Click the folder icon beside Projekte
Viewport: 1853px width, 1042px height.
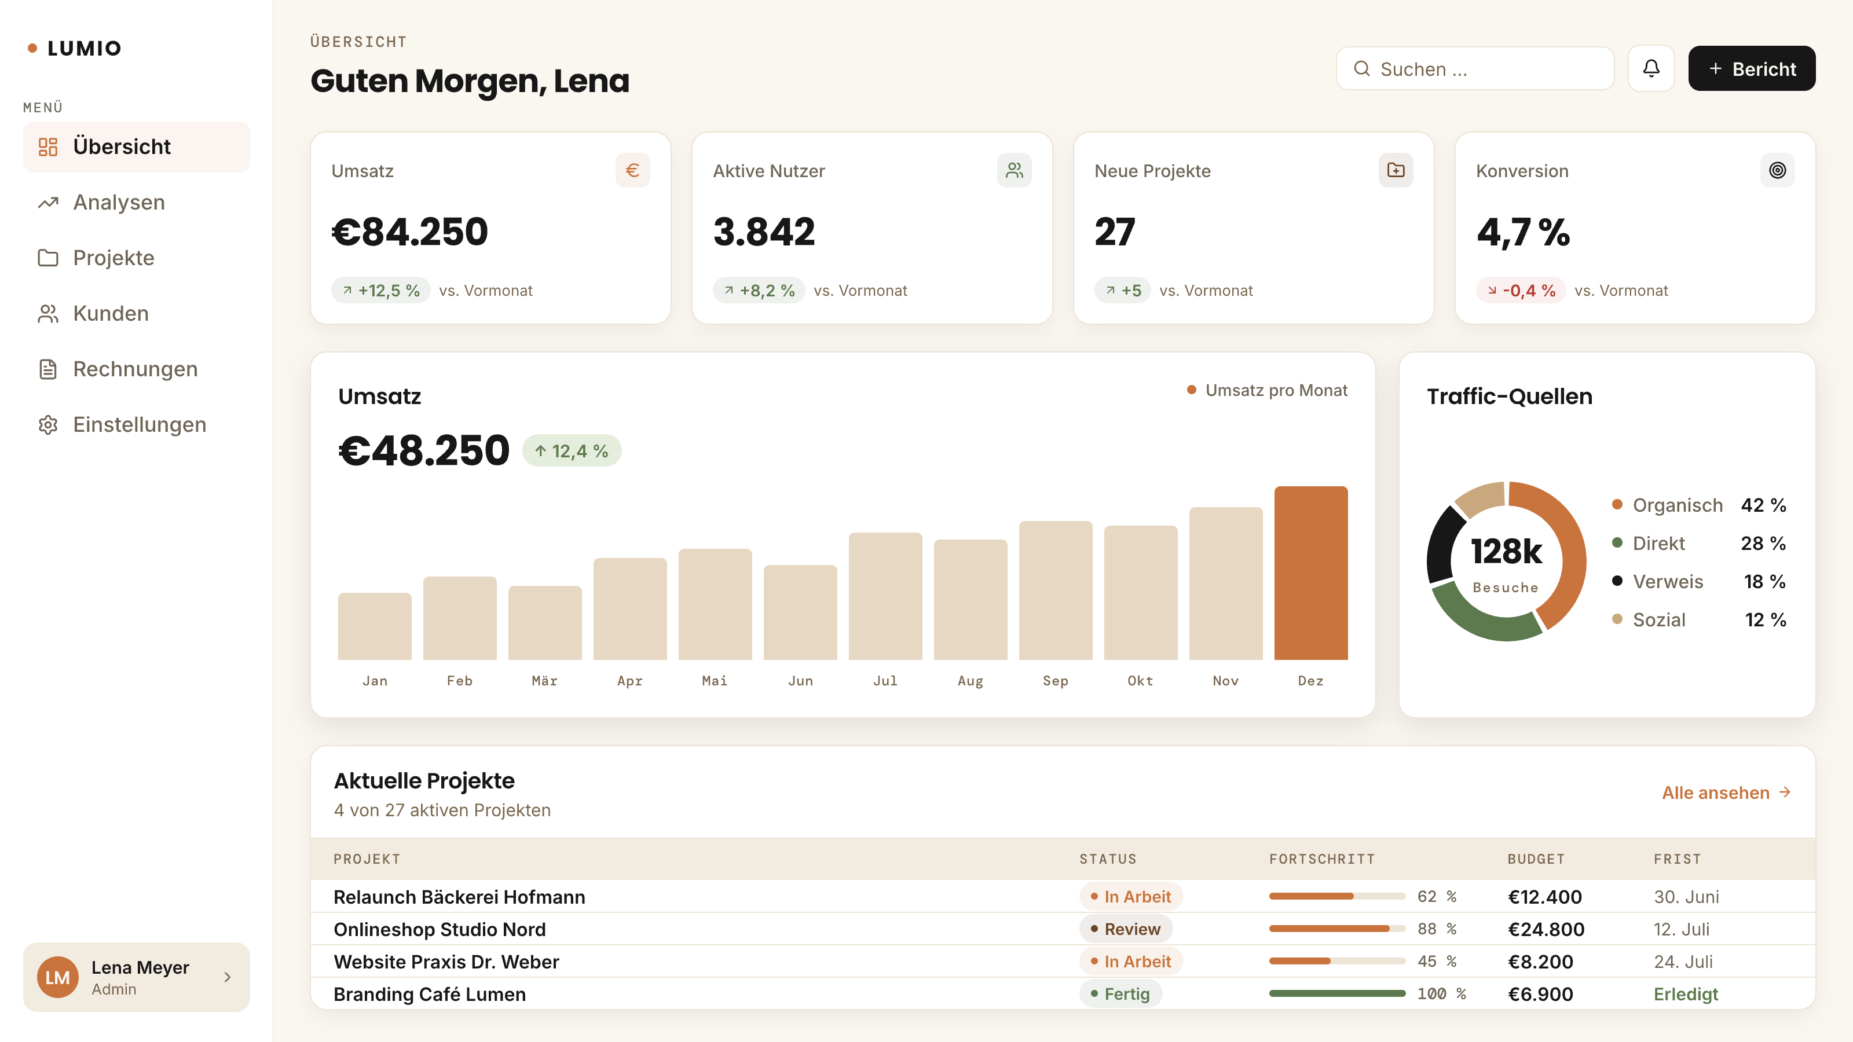48,258
